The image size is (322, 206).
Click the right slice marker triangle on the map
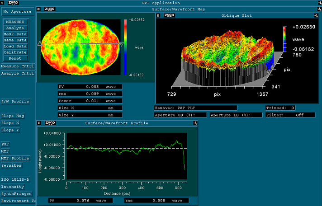(122, 44)
